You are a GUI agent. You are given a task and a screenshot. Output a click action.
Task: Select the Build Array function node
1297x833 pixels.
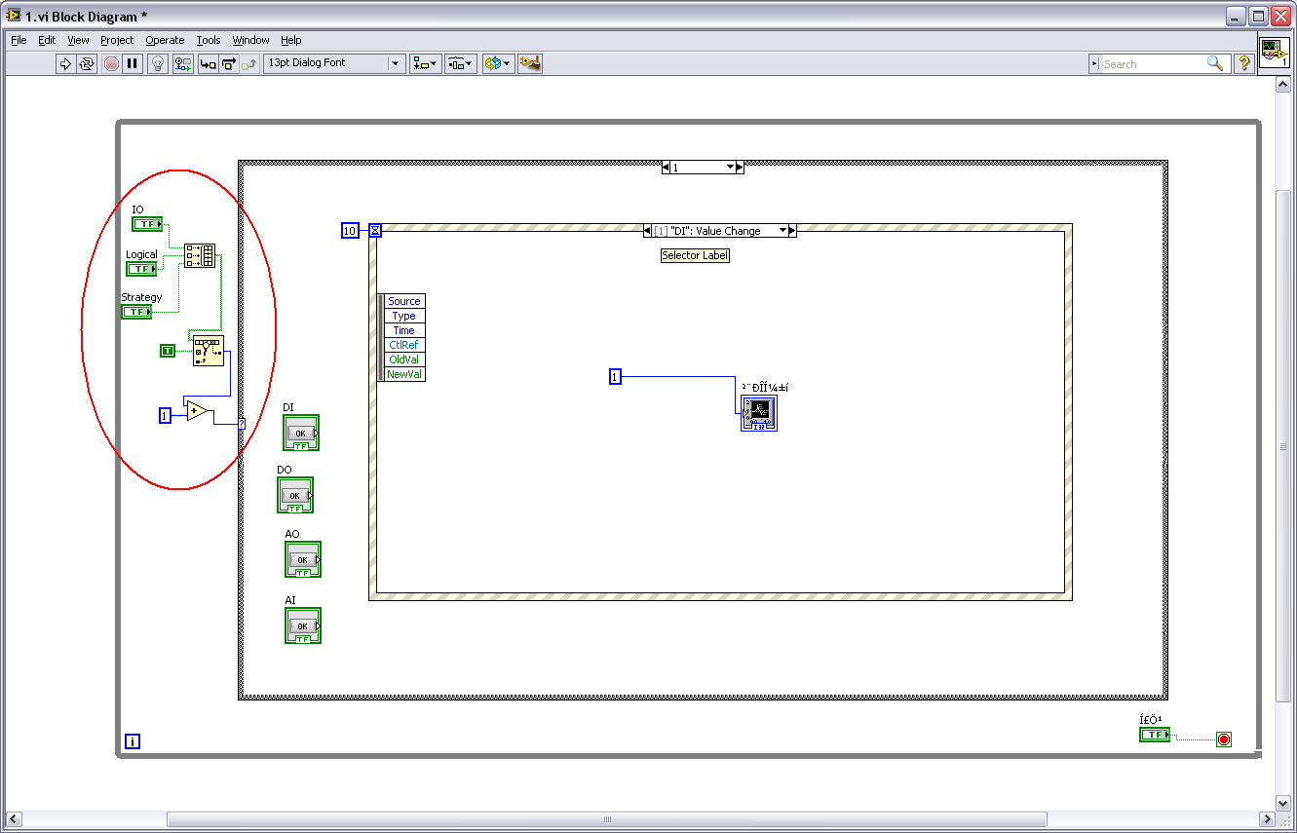click(x=200, y=255)
